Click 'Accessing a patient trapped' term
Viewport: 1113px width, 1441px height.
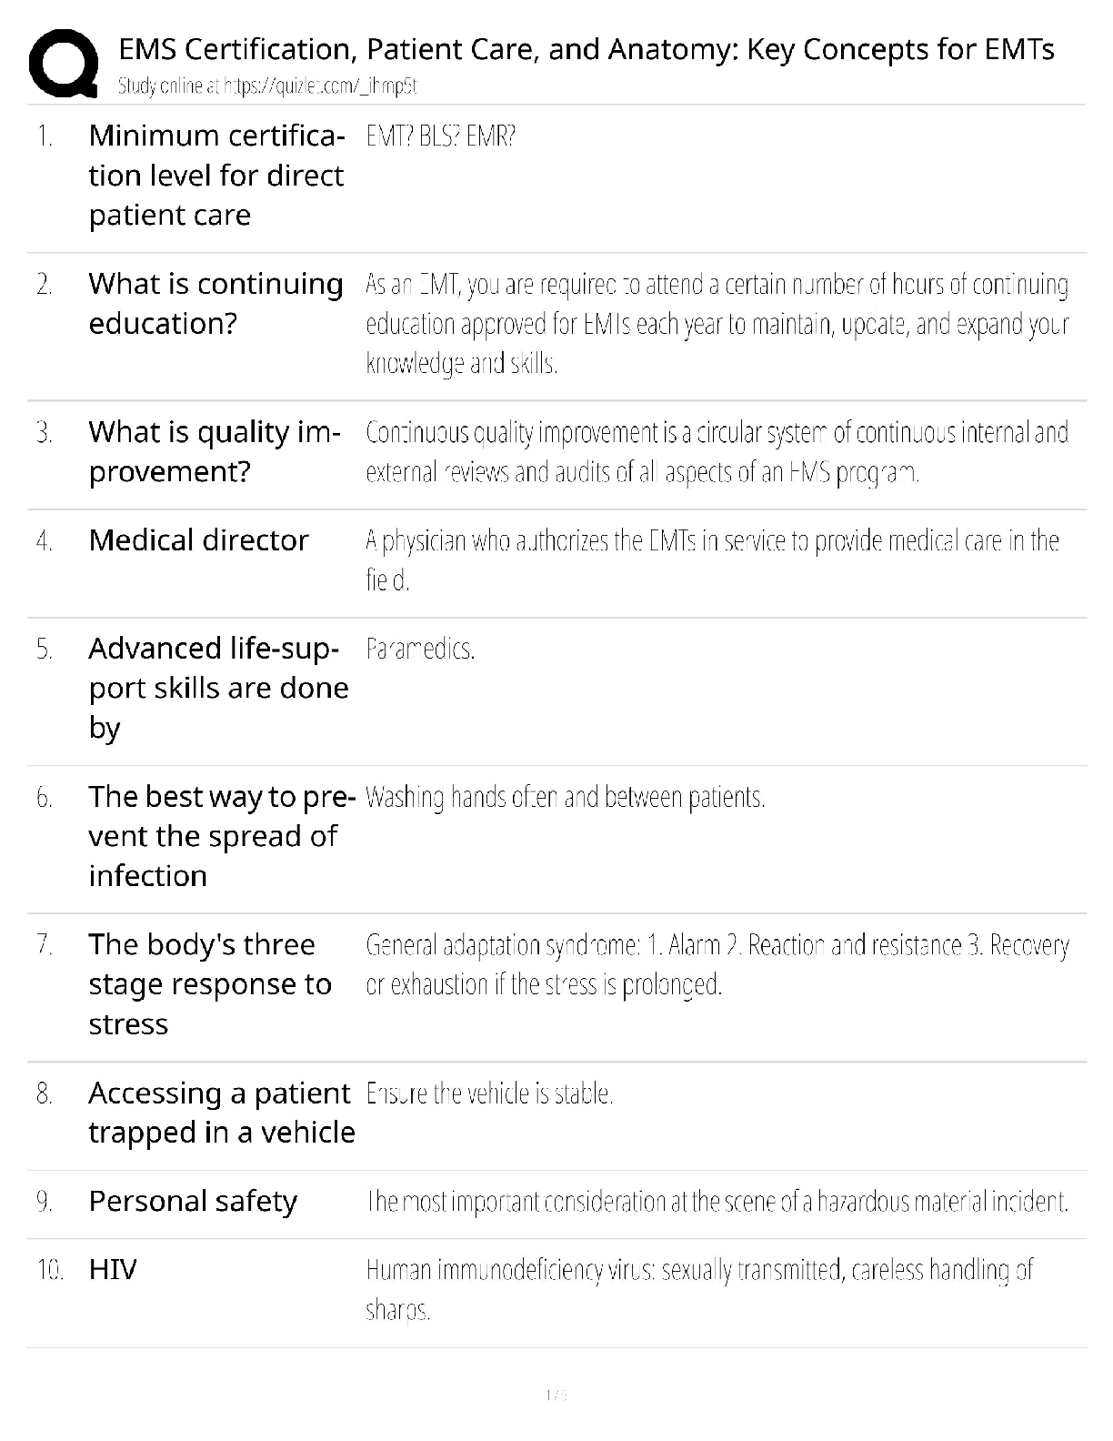(221, 1113)
